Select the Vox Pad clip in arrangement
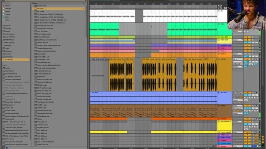Screen dimensions: 266x149 click(153, 98)
